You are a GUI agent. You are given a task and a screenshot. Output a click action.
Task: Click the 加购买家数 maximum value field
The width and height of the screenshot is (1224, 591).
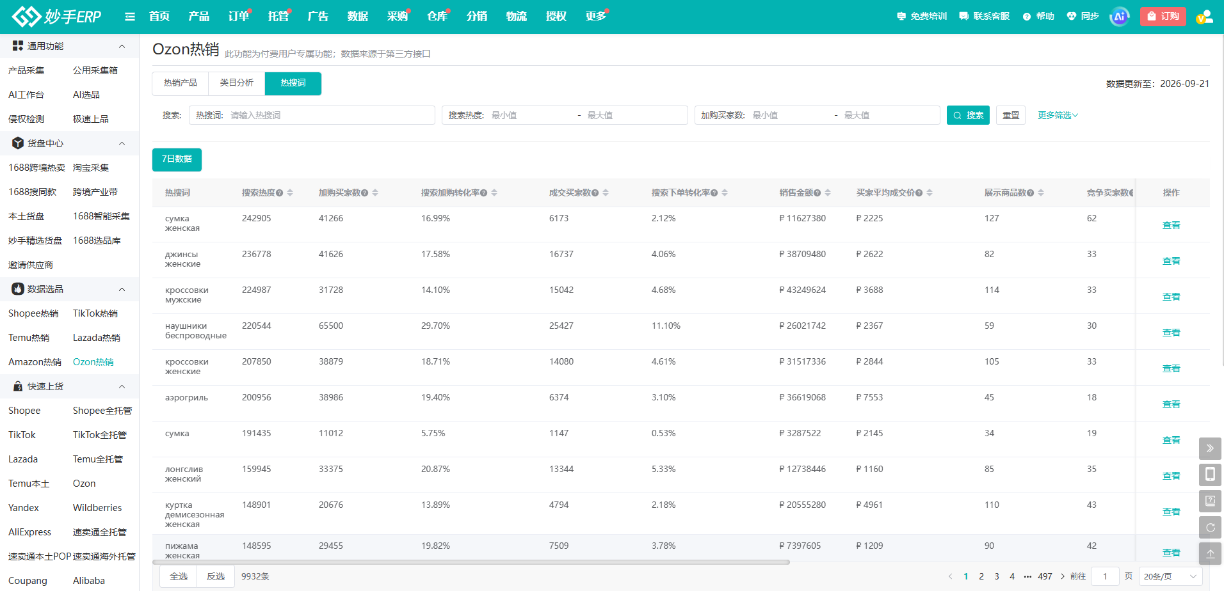(x=889, y=115)
